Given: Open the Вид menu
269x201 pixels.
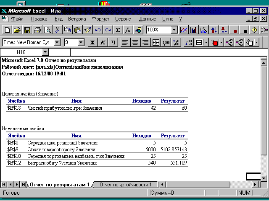Looking at the screenshot, I should (58, 19).
